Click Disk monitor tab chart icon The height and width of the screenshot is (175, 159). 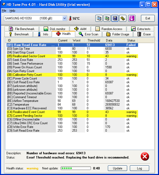(x=46, y=29)
